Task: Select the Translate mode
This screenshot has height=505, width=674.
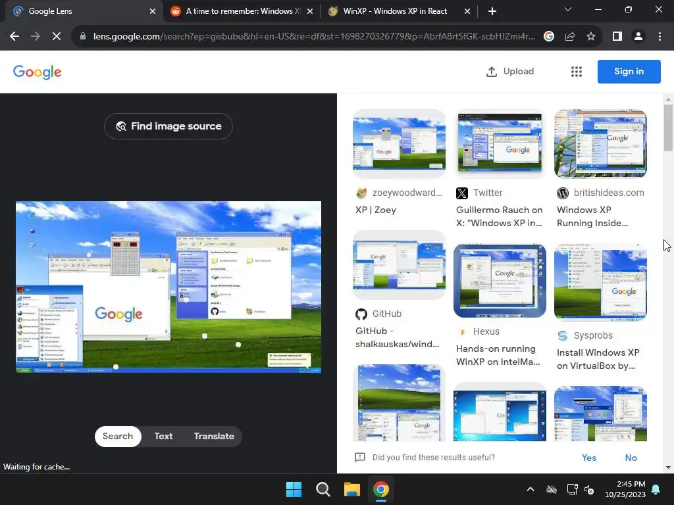Action: pos(214,437)
